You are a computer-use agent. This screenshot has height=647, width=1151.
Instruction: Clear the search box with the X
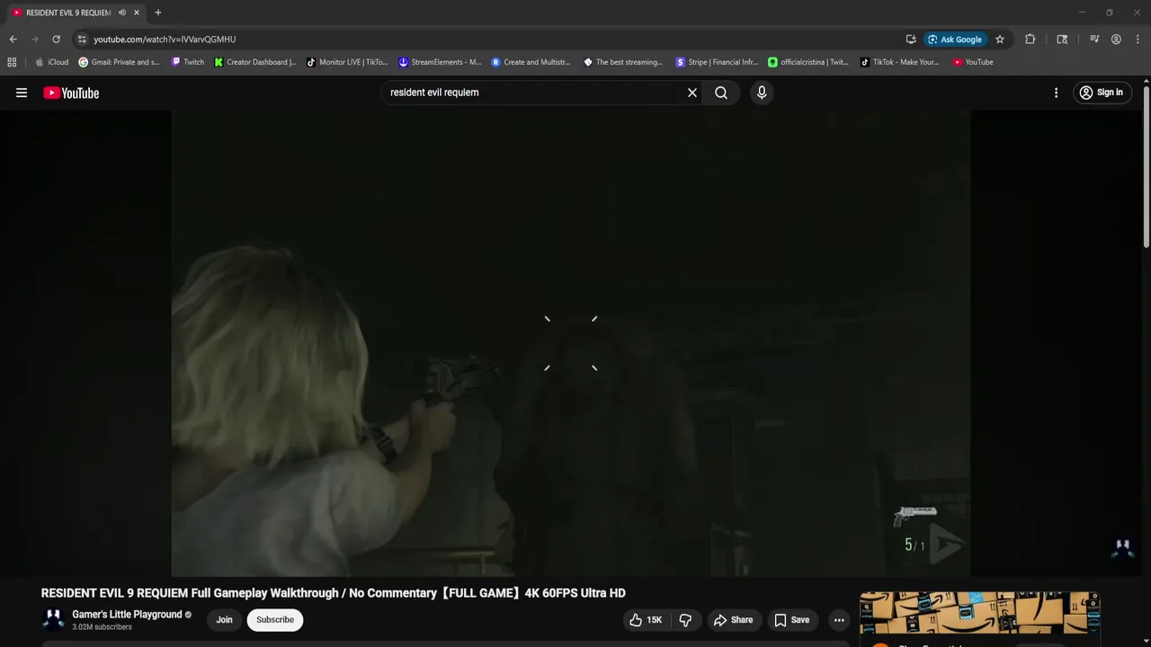click(x=692, y=93)
